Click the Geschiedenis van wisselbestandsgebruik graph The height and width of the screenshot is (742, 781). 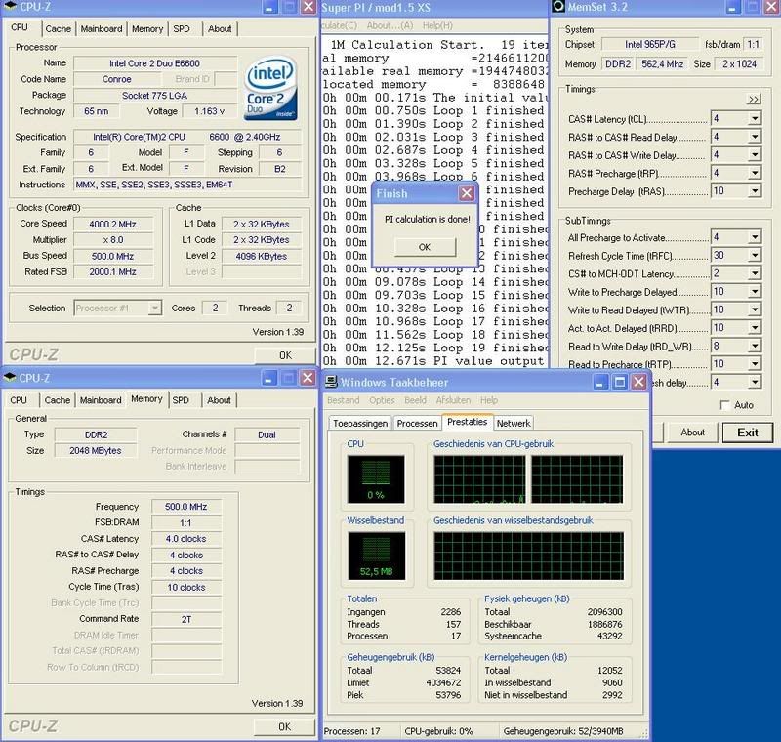[528, 556]
